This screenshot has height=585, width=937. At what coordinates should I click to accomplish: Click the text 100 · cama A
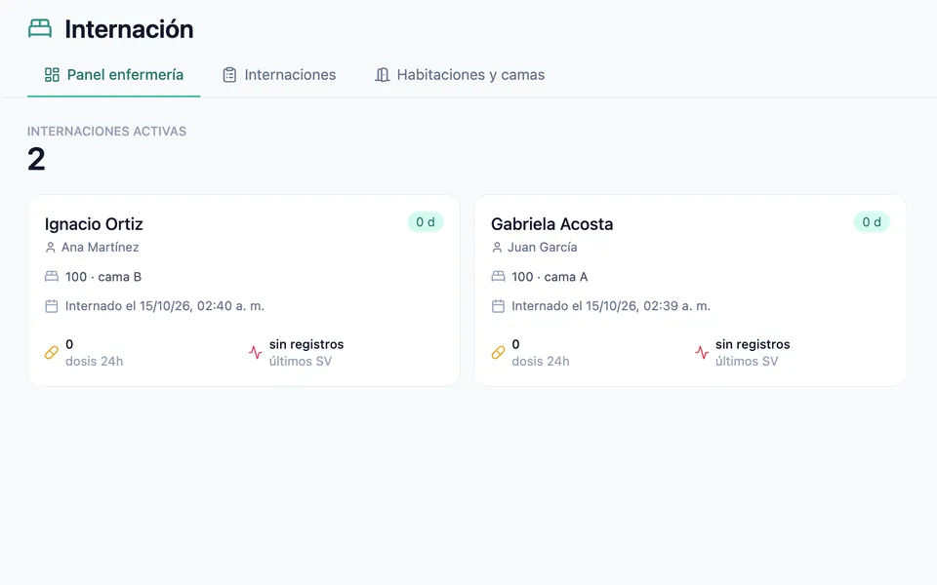550,277
